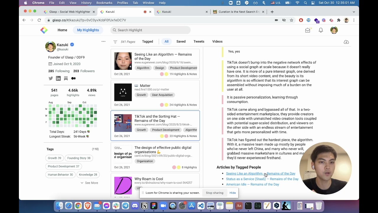Click the Knowledge 28 tag chip
Image resolution: width=378 pixels, height=213 pixels.
(88, 175)
